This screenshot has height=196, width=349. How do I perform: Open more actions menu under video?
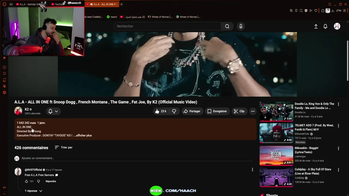253,111
